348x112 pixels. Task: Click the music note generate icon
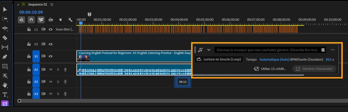click(201, 50)
